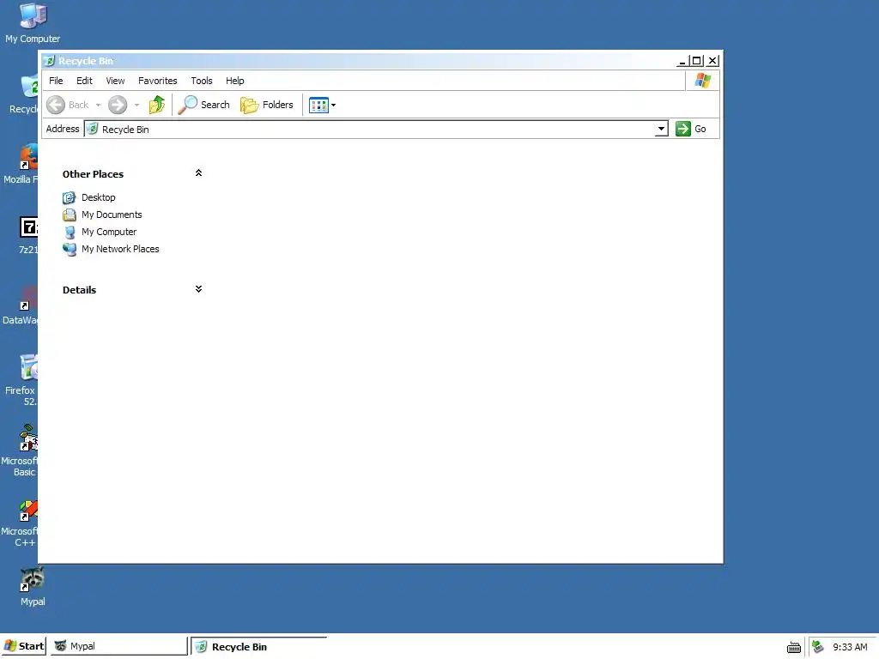Open Forward history dropdown arrow
This screenshot has height=659, width=879.
(x=136, y=105)
